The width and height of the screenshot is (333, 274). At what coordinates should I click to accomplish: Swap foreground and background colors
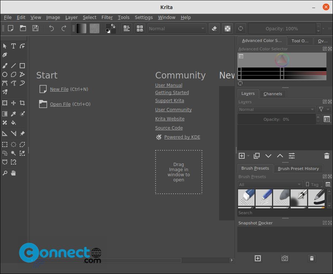[x=113, y=26]
